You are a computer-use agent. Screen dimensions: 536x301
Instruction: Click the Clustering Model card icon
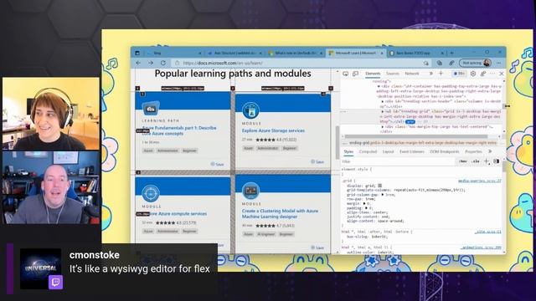click(x=250, y=191)
